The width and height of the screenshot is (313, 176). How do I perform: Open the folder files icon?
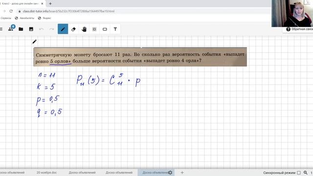point(21,29)
